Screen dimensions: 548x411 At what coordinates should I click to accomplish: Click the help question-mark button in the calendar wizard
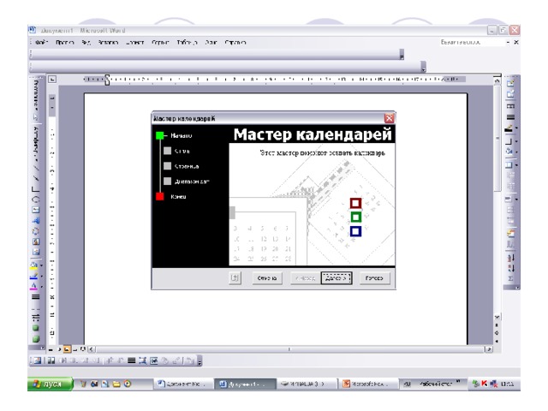235,277
